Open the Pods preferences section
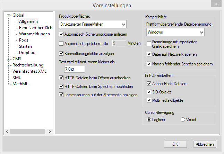This screenshot has width=224, height=154. 24,40
